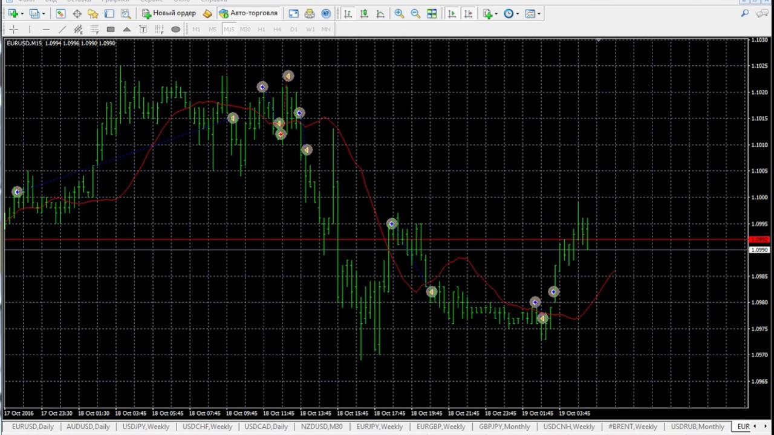Switch to M1 timeframe

coord(197,29)
